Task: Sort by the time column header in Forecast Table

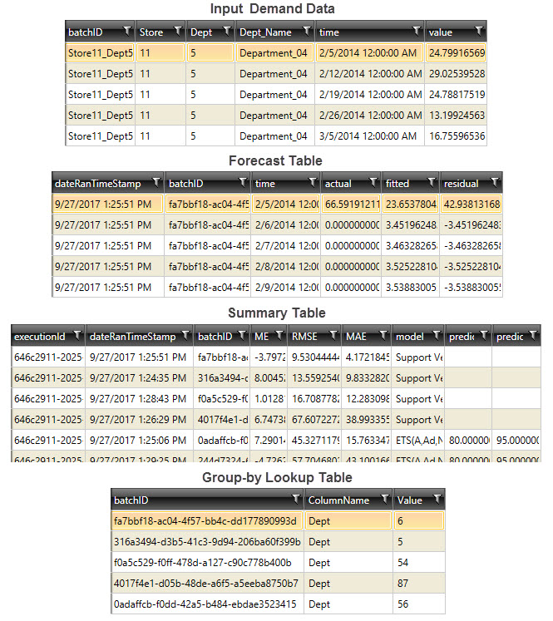Action: pos(275,183)
